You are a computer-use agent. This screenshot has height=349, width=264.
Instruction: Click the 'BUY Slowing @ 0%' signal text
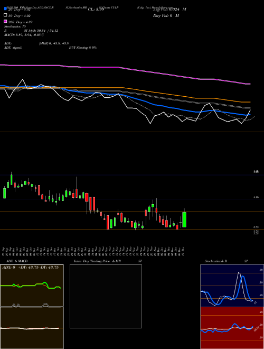point(83,48)
